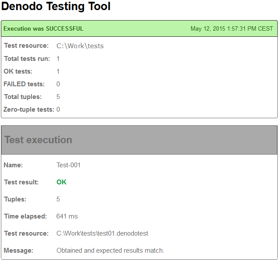Screen dimensions: 279x261
Task: Select the path C:\Work\tests\test01.denodotest
Action: (102, 233)
